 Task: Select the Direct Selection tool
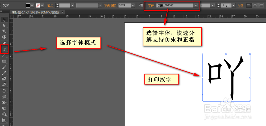point(4,25)
